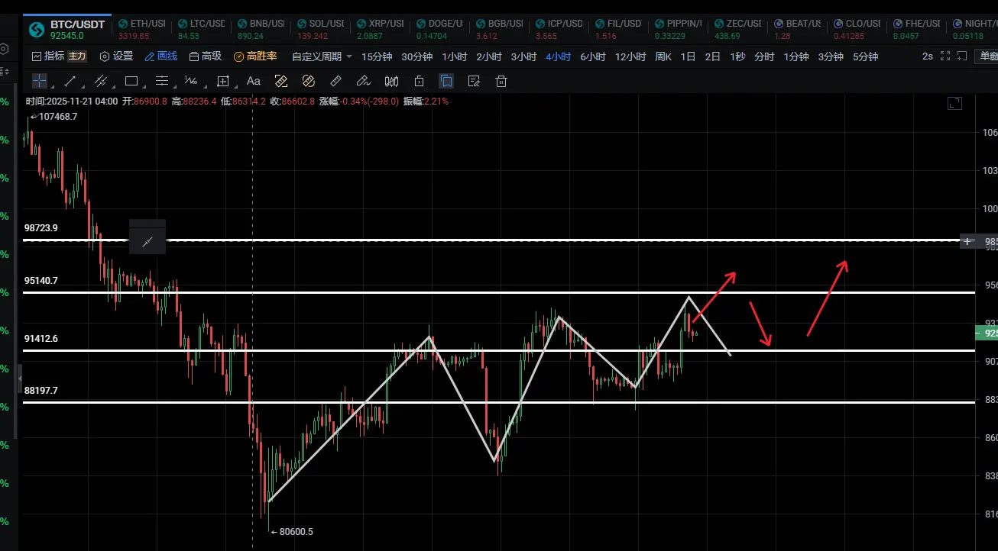The width and height of the screenshot is (998, 551).
Task: Switch to the 1日 timeframe
Action: pyautogui.click(x=689, y=56)
